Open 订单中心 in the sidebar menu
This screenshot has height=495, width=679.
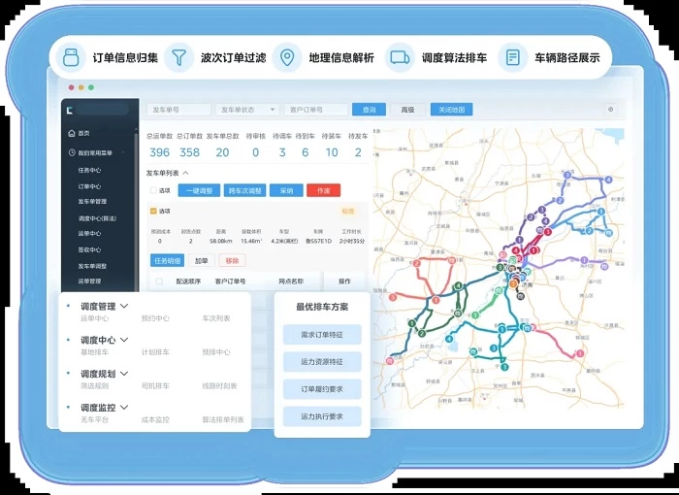(89, 186)
